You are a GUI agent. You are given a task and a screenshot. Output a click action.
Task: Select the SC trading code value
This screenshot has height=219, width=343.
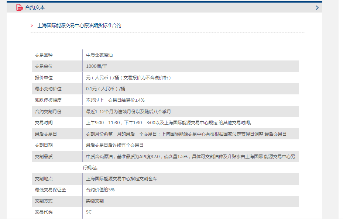click(89, 212)
